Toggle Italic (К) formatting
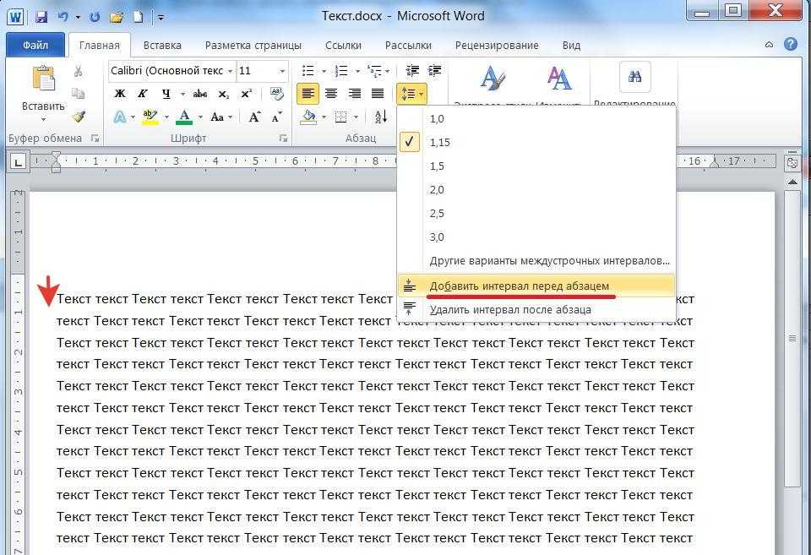Screen dimensions: 811x555 click(x=143, y=94)
